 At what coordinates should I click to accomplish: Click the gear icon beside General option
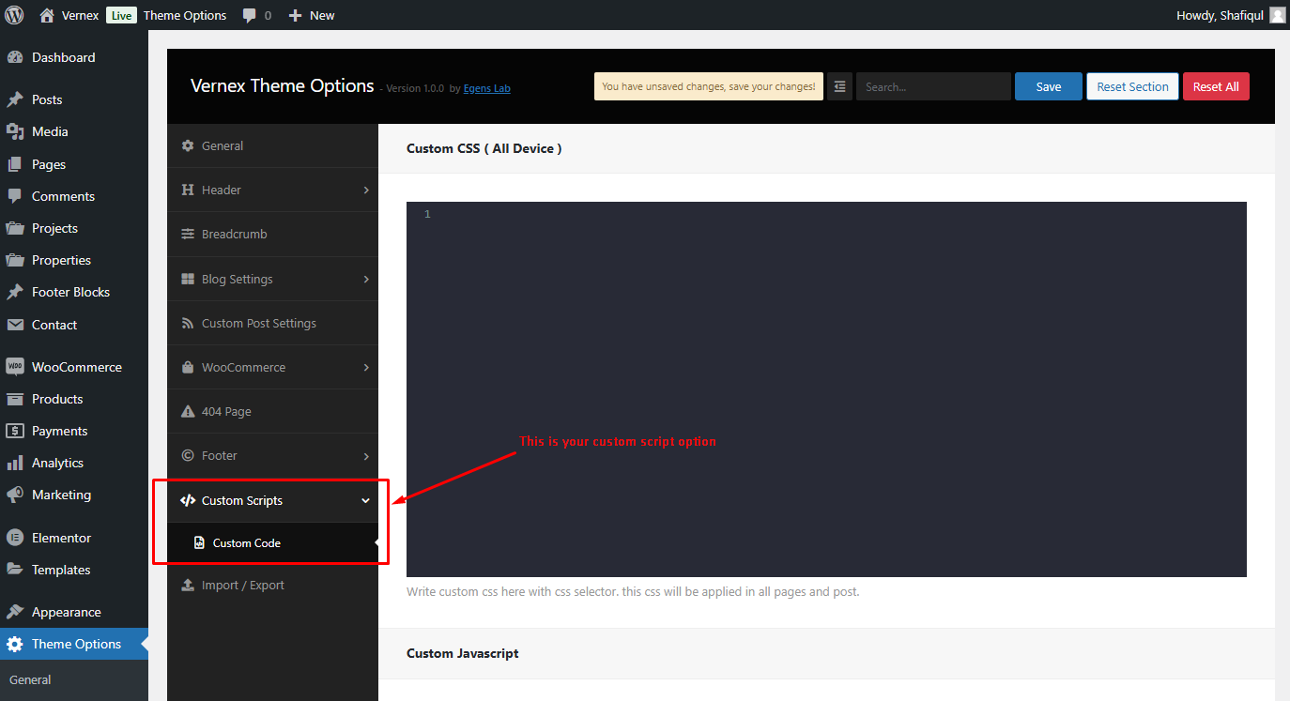coord(188,145)
